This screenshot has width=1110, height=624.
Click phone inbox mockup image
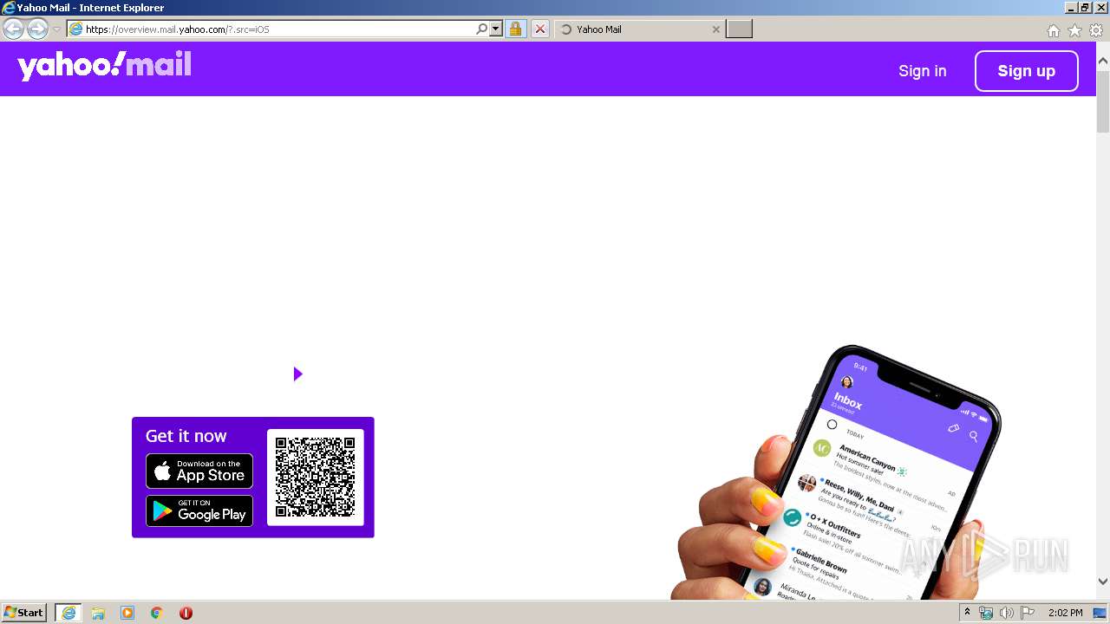(841, 472)
